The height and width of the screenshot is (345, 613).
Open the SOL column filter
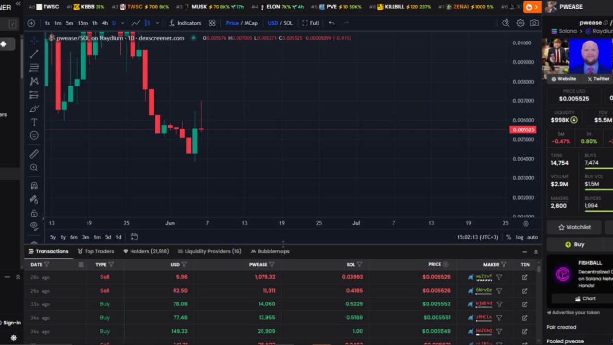click(359, 265)
